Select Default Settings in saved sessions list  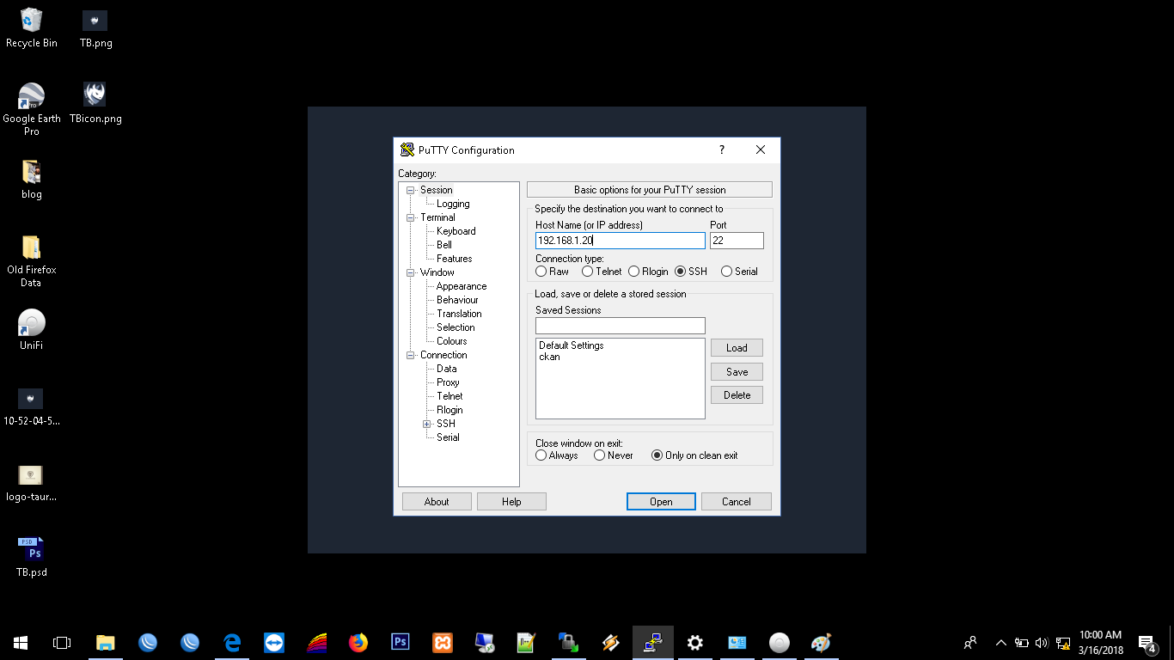coord(572,345)
